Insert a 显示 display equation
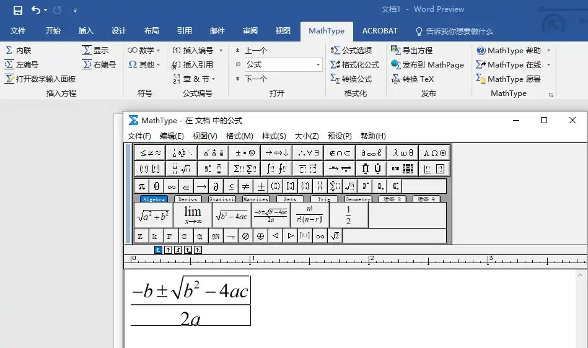588x348 pixels. [x=95, y=50]
